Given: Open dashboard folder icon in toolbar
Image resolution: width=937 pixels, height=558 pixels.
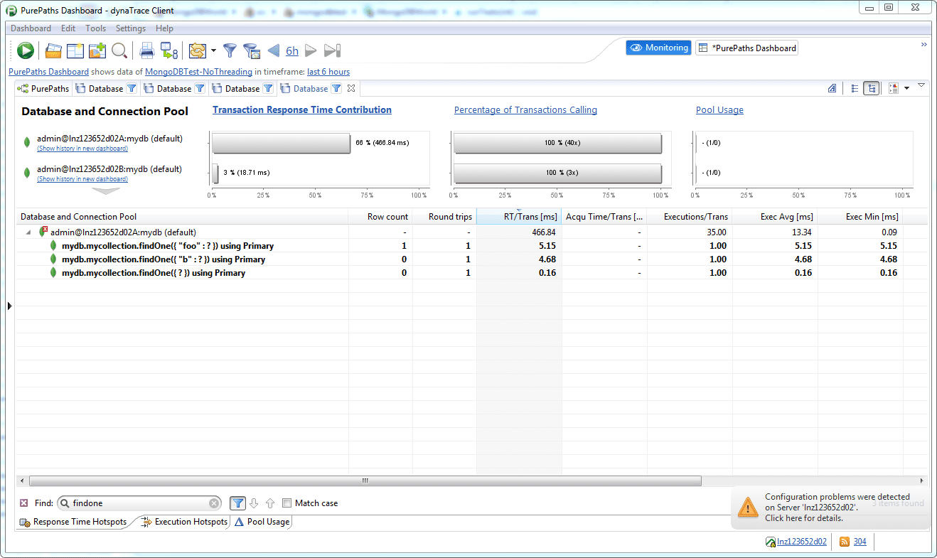Looking at the screenshot, I should click(53, 50).
